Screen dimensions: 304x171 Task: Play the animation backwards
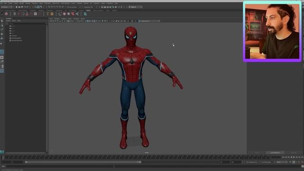coord(291,157)
